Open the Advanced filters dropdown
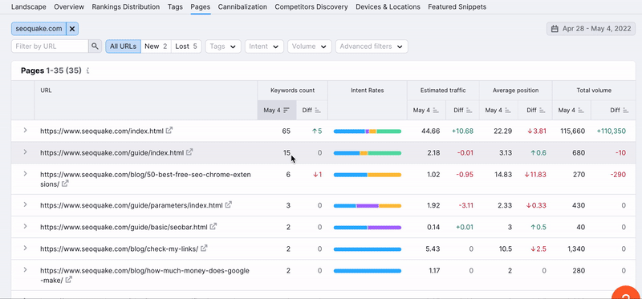The width and height of the screenshot is (642, 299). [x=372, y=46]
